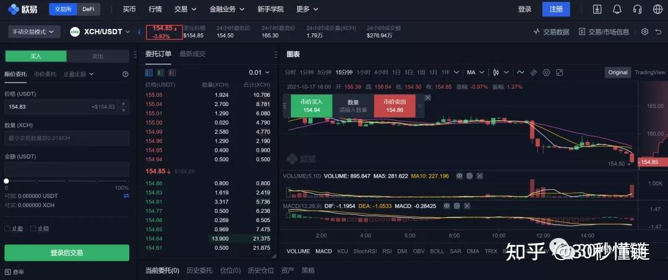Click the 费率 fee rate icon
Viewport: 668px width, 280px height.
7,271
